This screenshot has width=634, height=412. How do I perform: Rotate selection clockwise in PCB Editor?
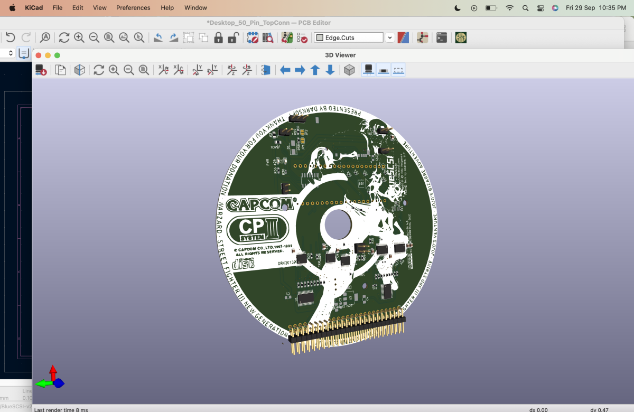[x=173, y=38]
